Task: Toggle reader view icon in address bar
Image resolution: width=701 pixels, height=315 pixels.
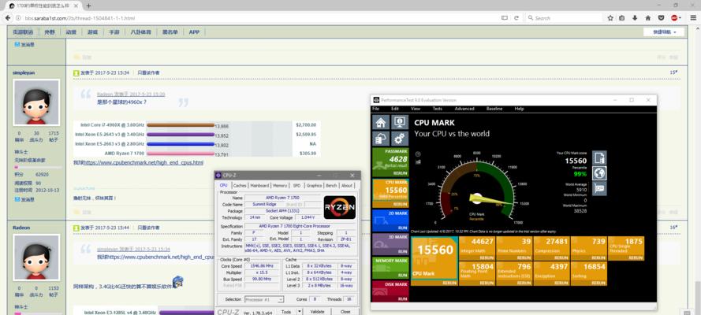Action: [x=505, y=18]
